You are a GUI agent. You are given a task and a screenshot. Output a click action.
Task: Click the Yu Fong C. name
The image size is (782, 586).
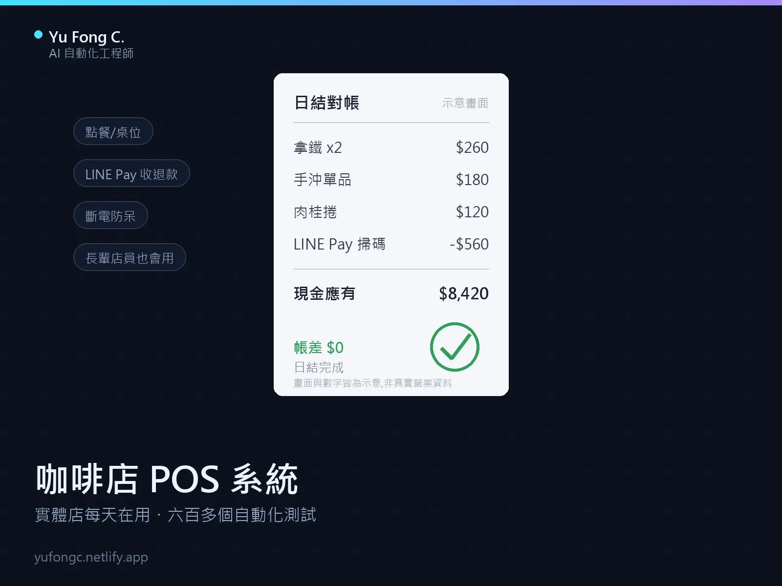87,37
